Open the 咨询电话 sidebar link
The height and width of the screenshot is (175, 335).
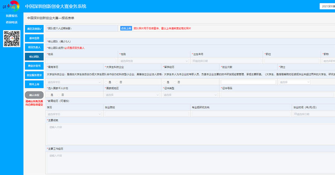pyautogui.click(x=12, y=22)
